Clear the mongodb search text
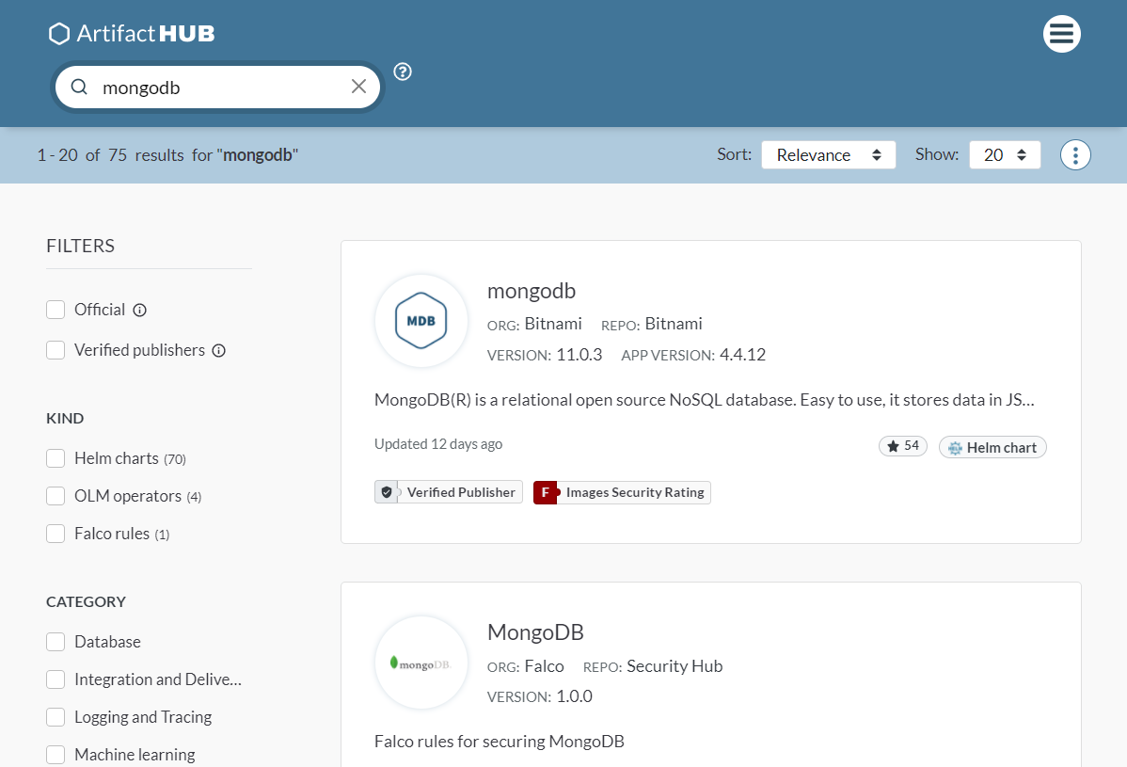 point(358,87)
